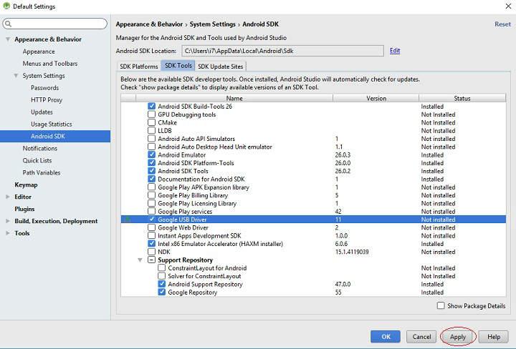Viewport: 516px width, 349px height.
Task: Uncheck Android Support Repository checkbox
Action: [x=161, y=284]
